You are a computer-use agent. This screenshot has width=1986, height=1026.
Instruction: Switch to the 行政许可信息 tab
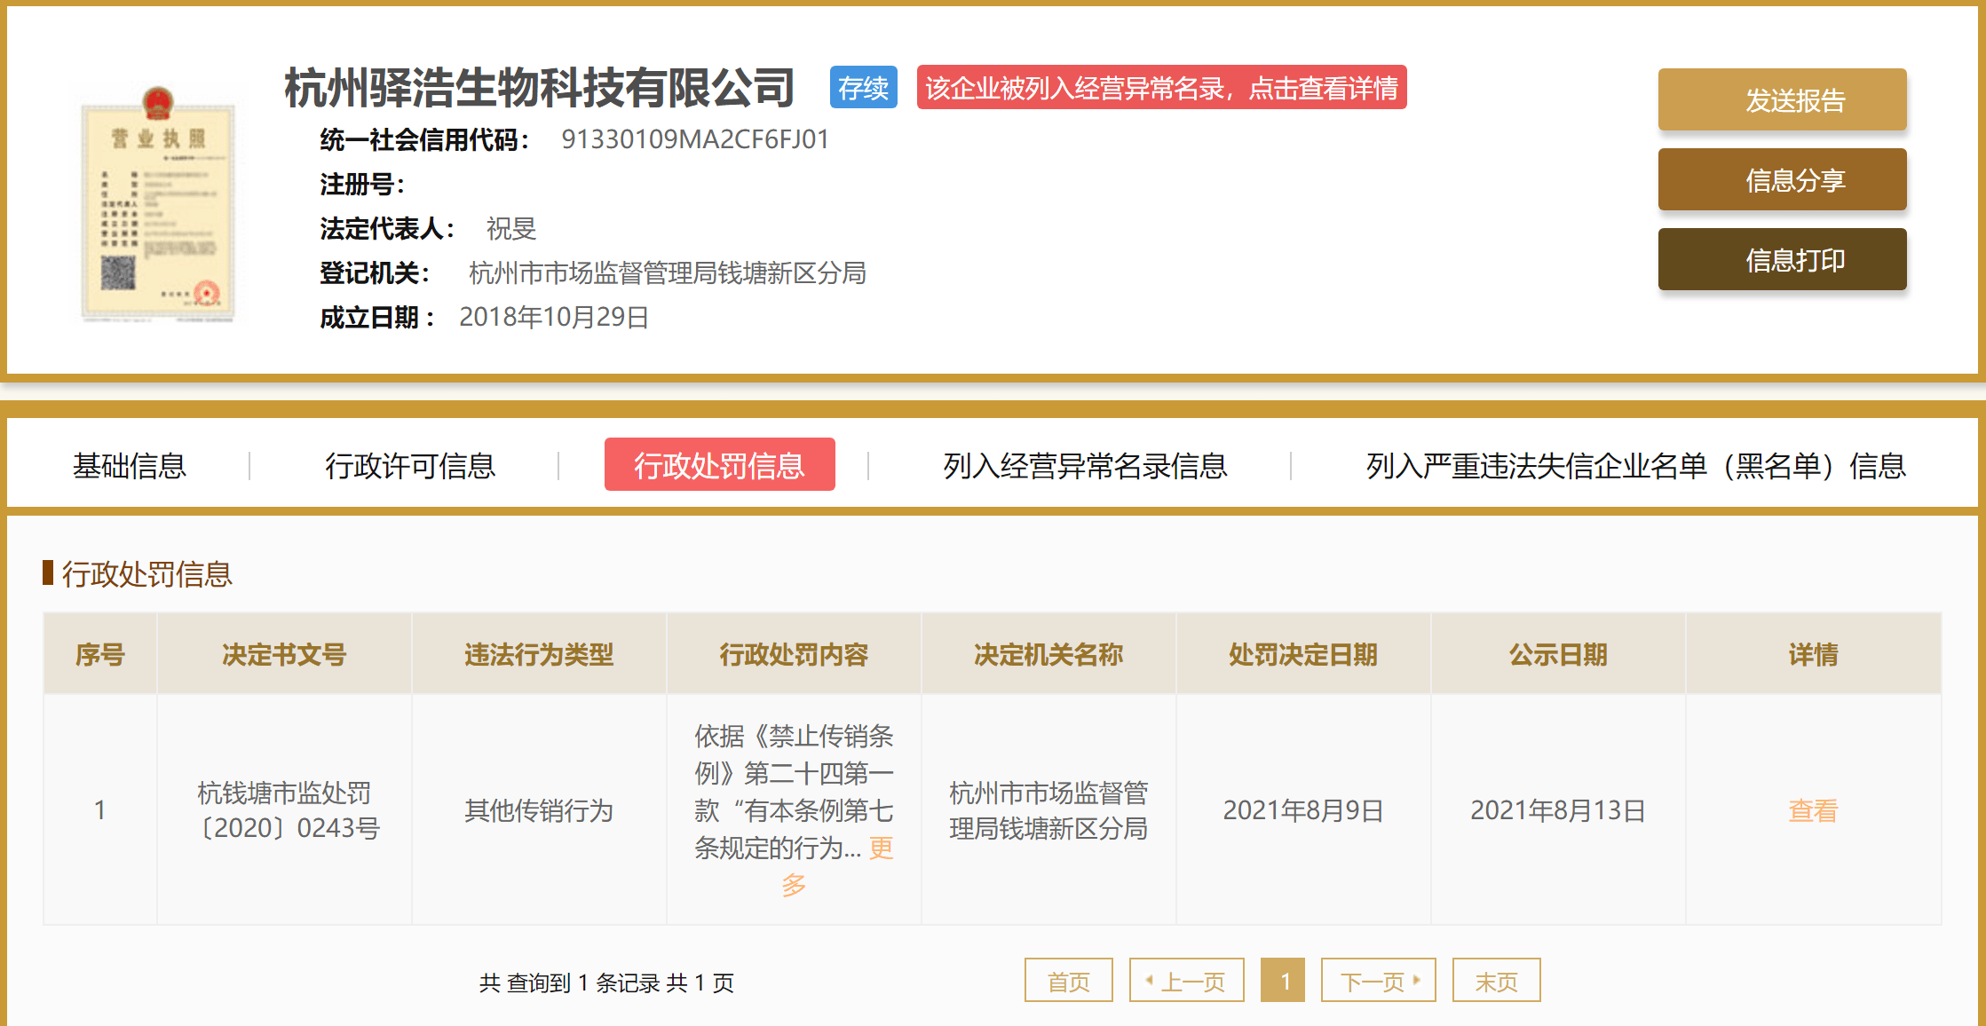tap(409, 465)
